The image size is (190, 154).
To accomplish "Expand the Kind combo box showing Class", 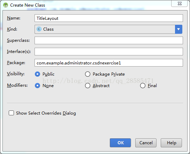I will point(108,29).
